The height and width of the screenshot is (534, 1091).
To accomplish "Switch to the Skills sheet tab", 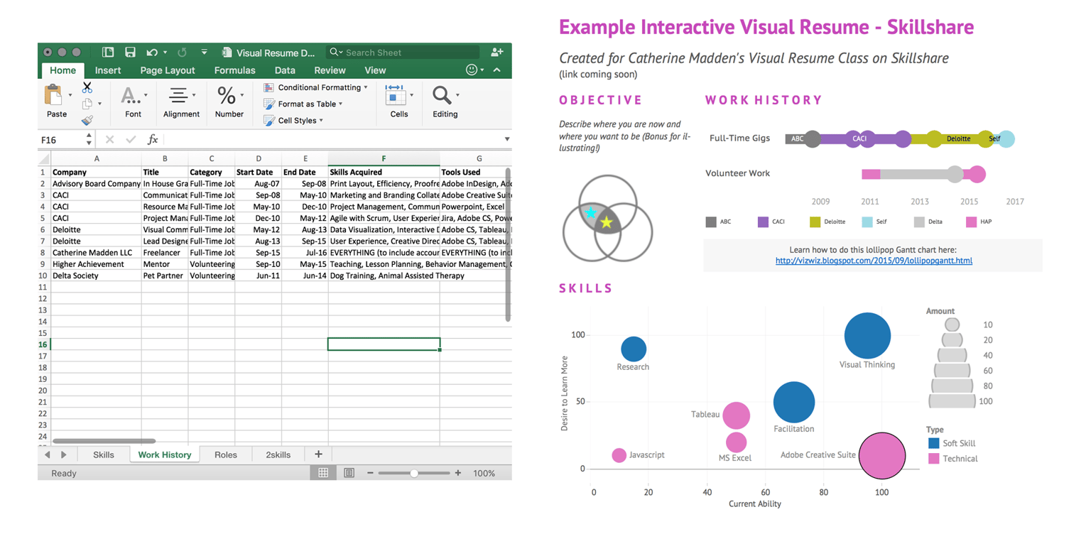I will (103, 454).
